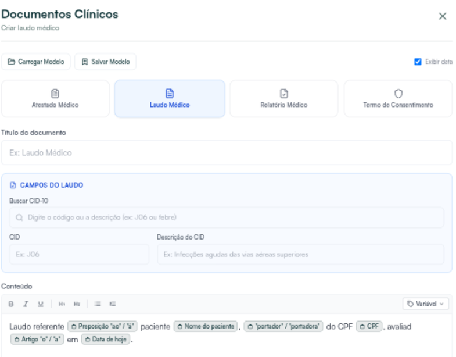Apply Heading 1 style

coord(62,304)
